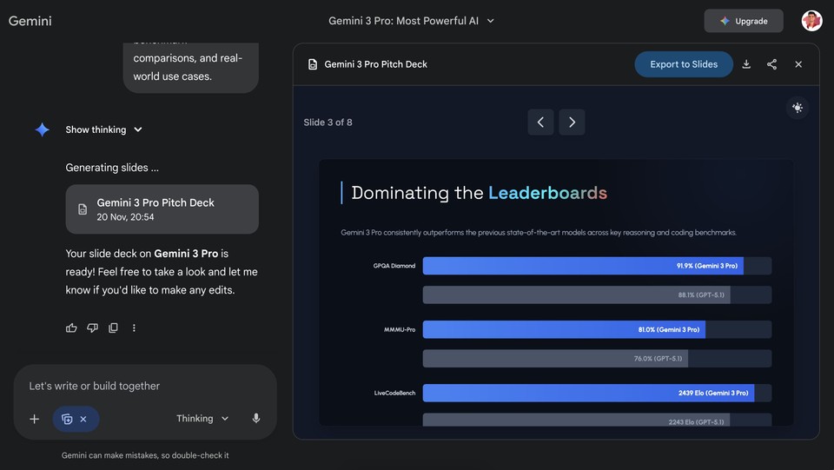
Task: Open the conversation title dropdown chevron
Action: pyautogui.click(x=490, y=21)
